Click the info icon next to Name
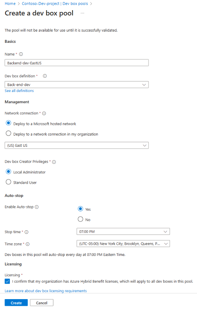The image size is (197, 310). 21,54
